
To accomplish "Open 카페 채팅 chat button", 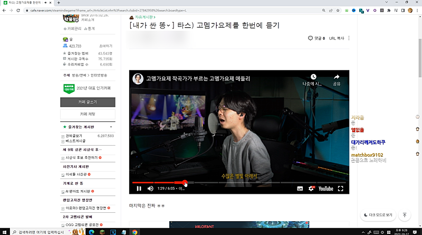I will tap(88, 114).
